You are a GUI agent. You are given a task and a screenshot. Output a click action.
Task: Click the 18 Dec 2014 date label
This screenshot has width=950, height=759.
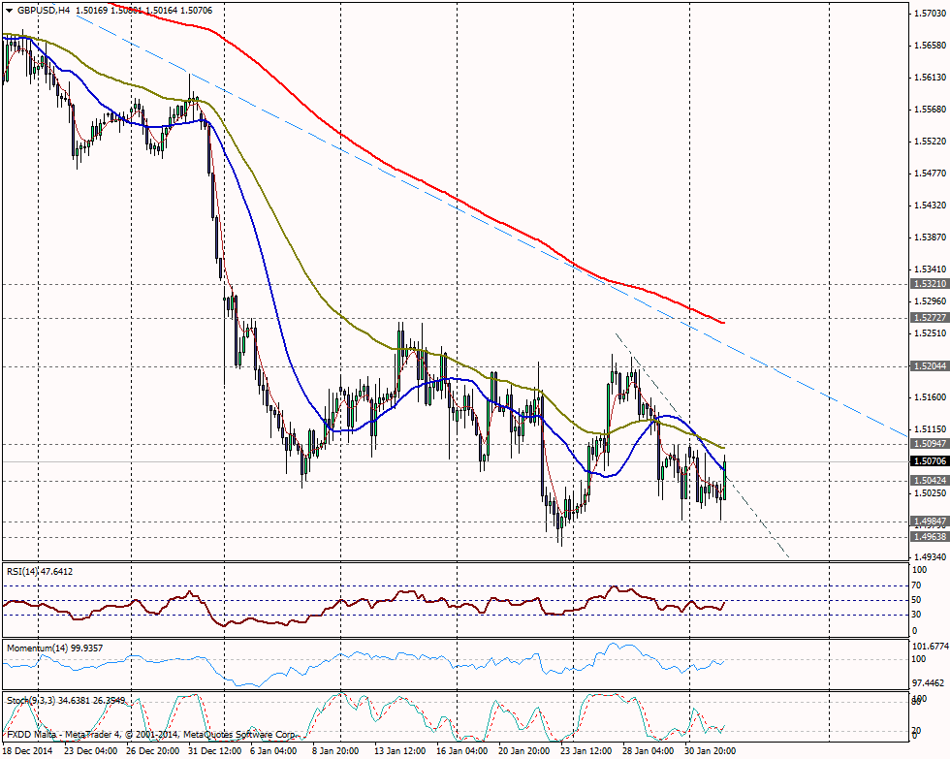[x=30, y=751]
